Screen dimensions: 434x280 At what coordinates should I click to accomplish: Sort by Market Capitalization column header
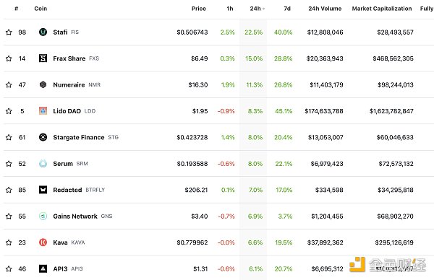tap(382, 9)
